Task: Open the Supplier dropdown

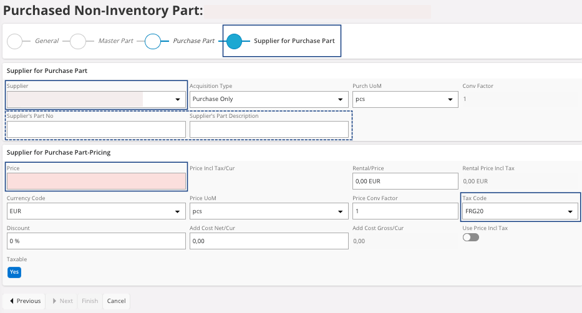Action: (177, 99)
